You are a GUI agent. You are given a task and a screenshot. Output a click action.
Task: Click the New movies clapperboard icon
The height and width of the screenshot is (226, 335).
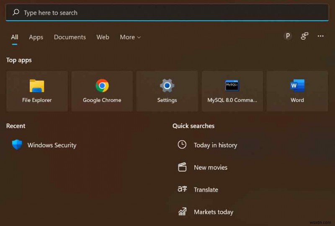(x=182, y=167)
